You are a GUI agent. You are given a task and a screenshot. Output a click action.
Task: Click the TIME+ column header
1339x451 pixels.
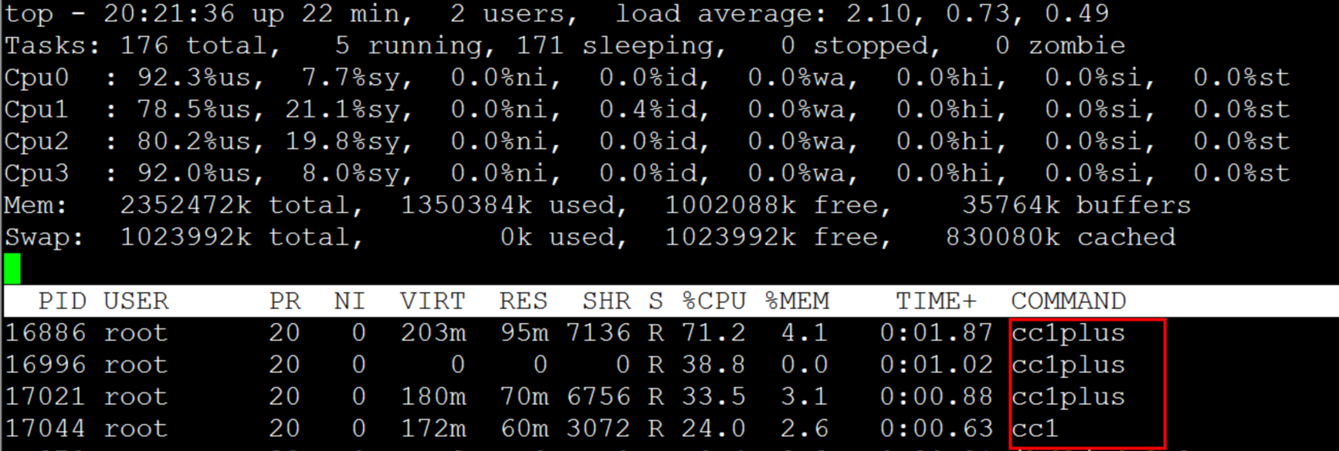tap(936, 301)
